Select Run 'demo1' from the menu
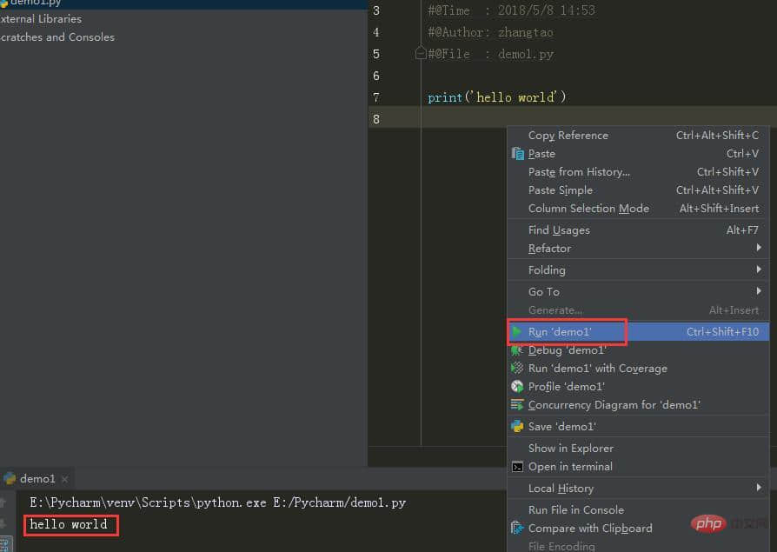777x552 pixels. [x=638, y=331]
